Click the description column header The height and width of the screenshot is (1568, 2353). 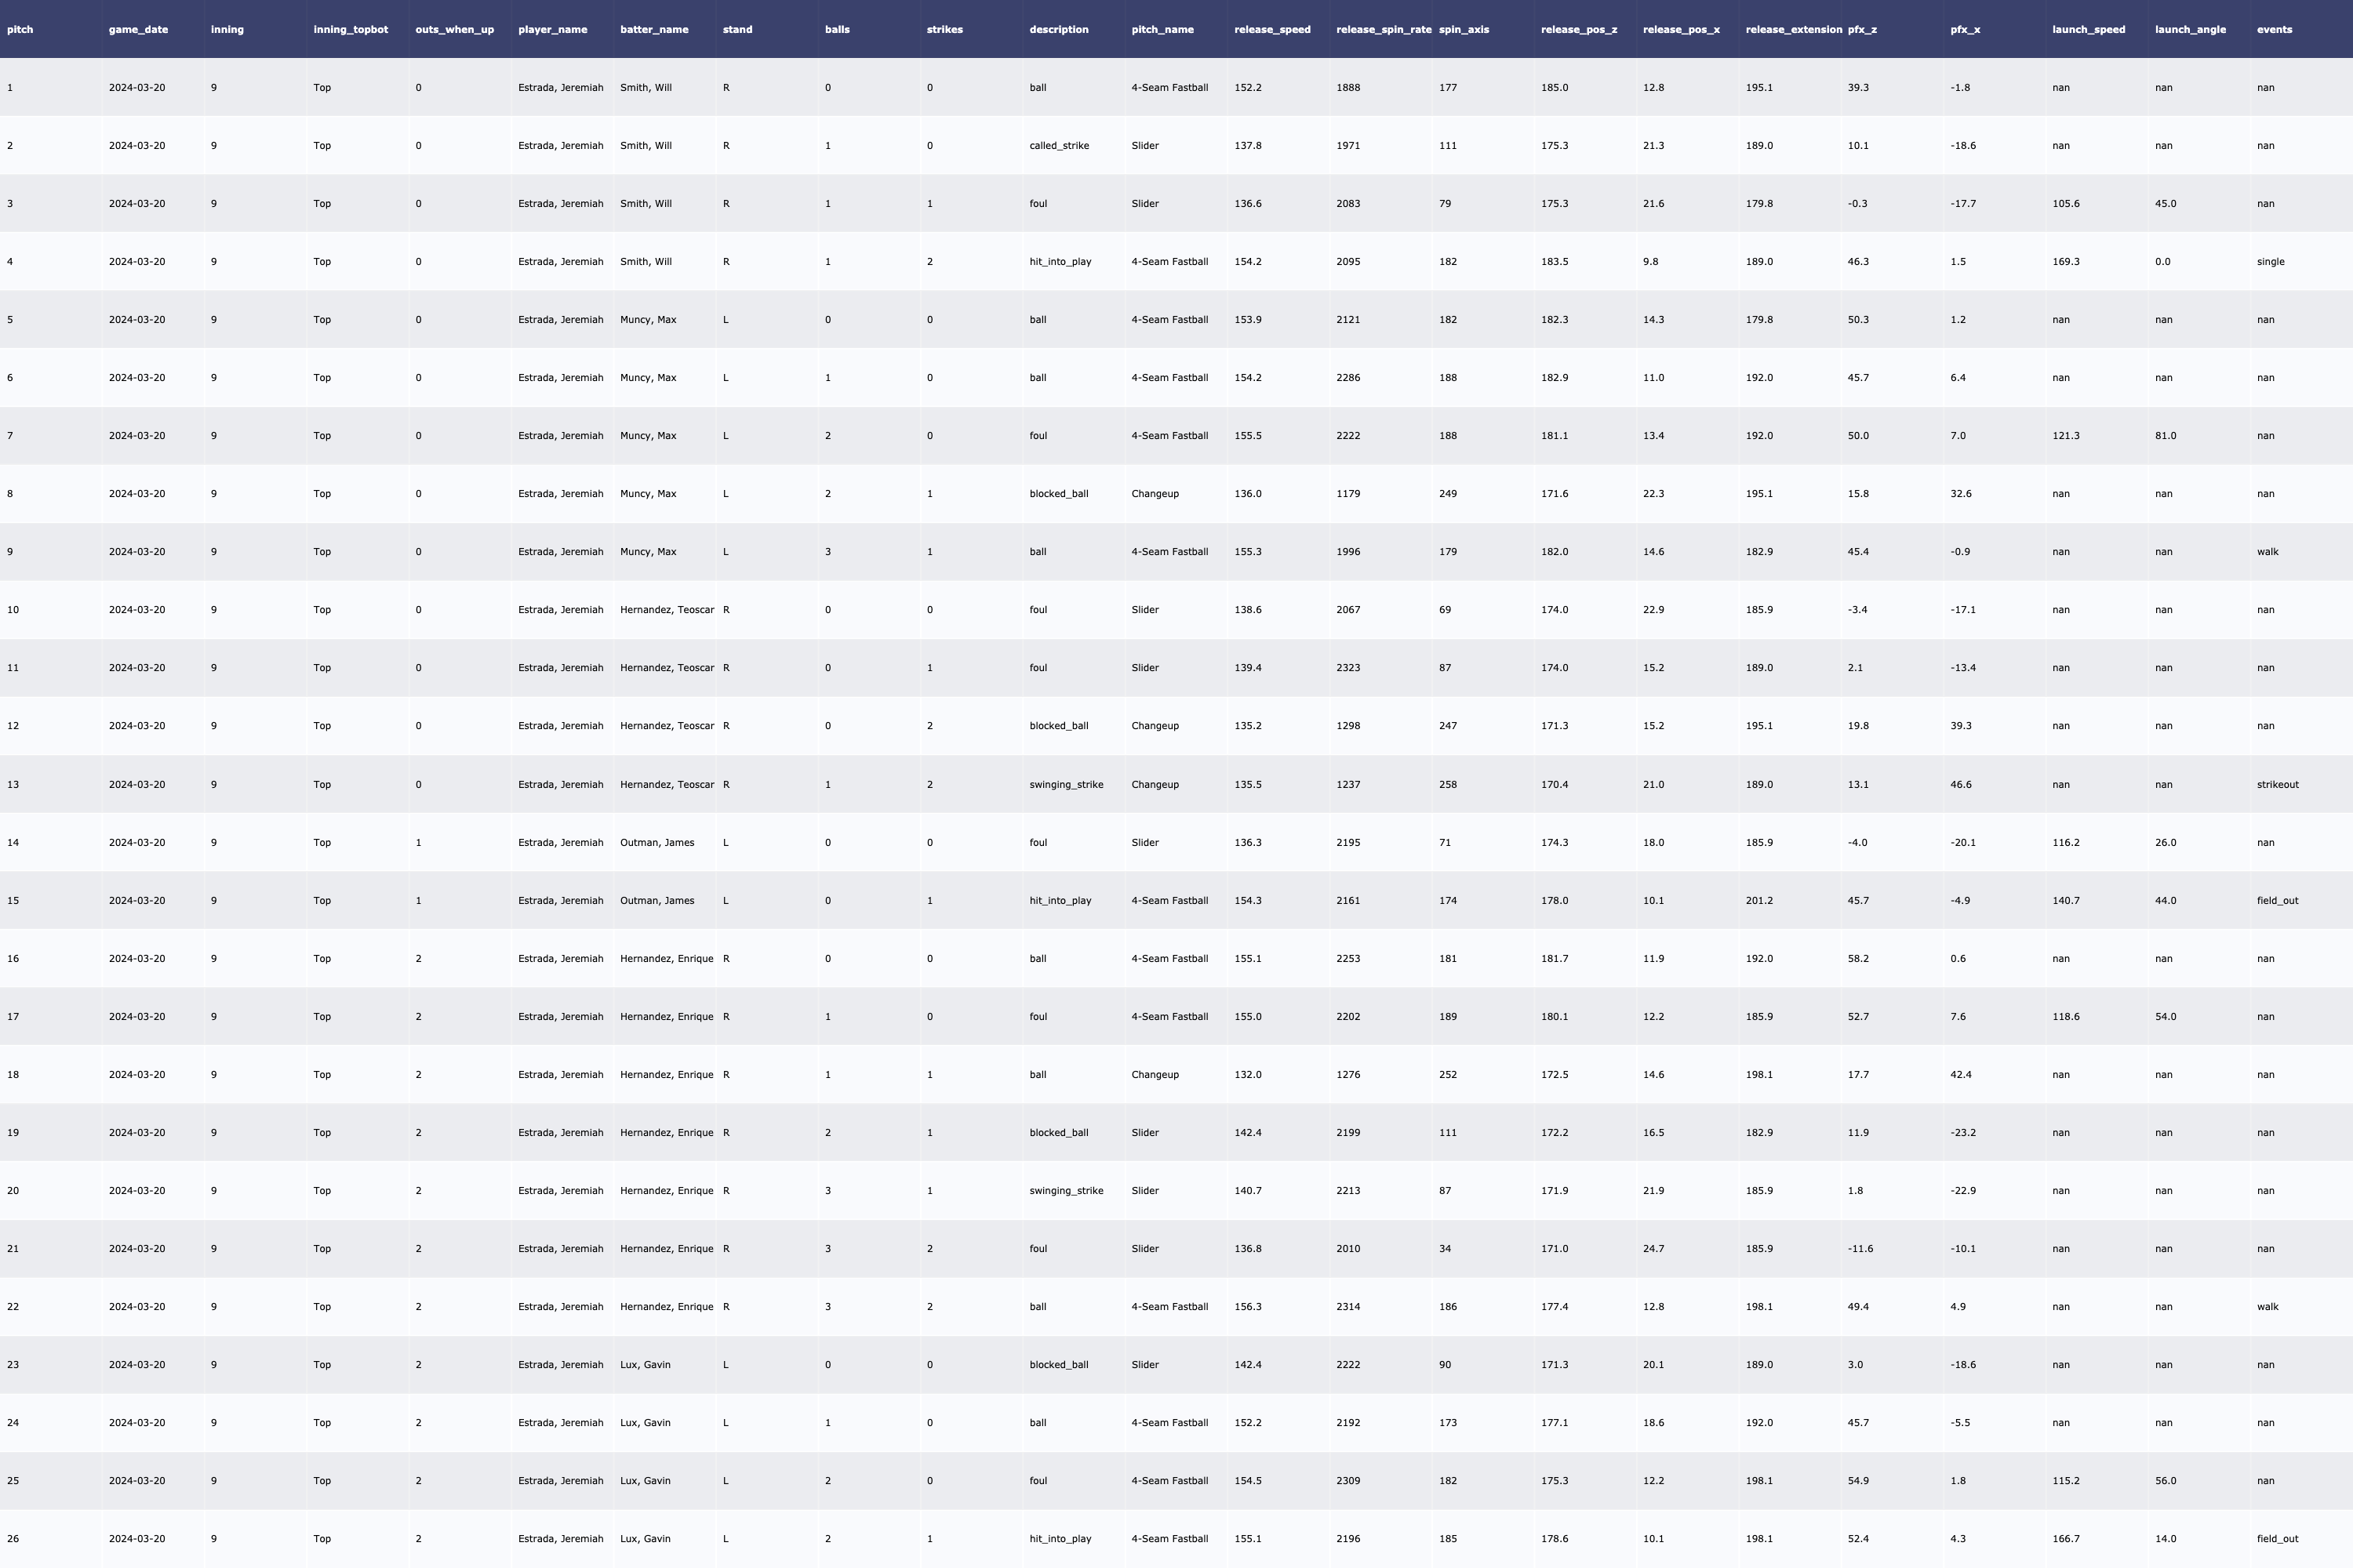[1058, 29]
